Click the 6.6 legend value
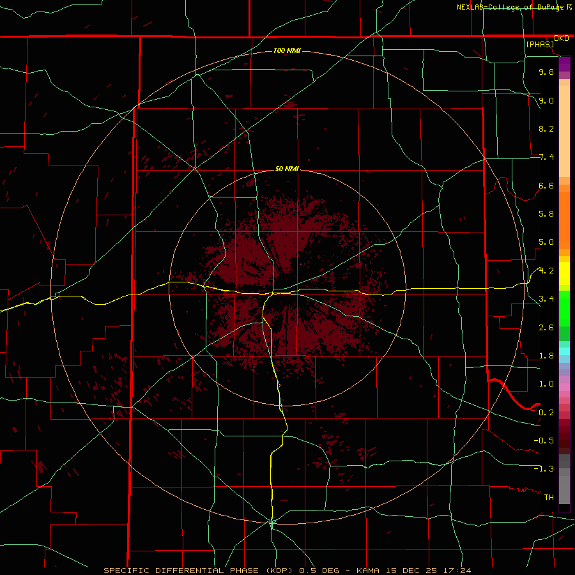Image resolution: width=575 pixels, height=575 pixels. (546, 185)
